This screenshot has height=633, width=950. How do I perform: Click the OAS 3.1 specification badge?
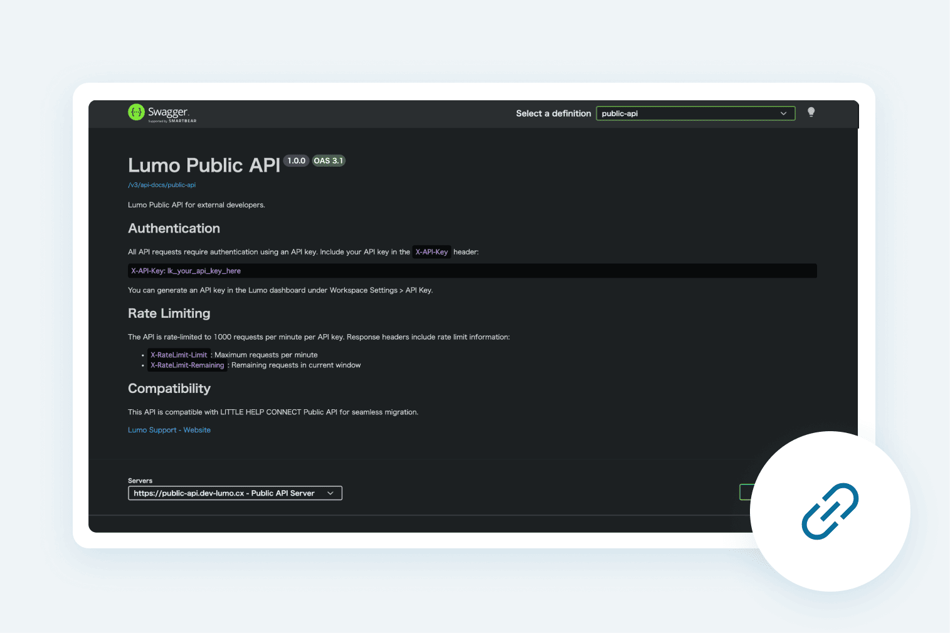pos(329,160)
